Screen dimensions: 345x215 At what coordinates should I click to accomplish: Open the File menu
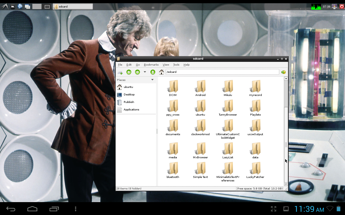(120, 64)
